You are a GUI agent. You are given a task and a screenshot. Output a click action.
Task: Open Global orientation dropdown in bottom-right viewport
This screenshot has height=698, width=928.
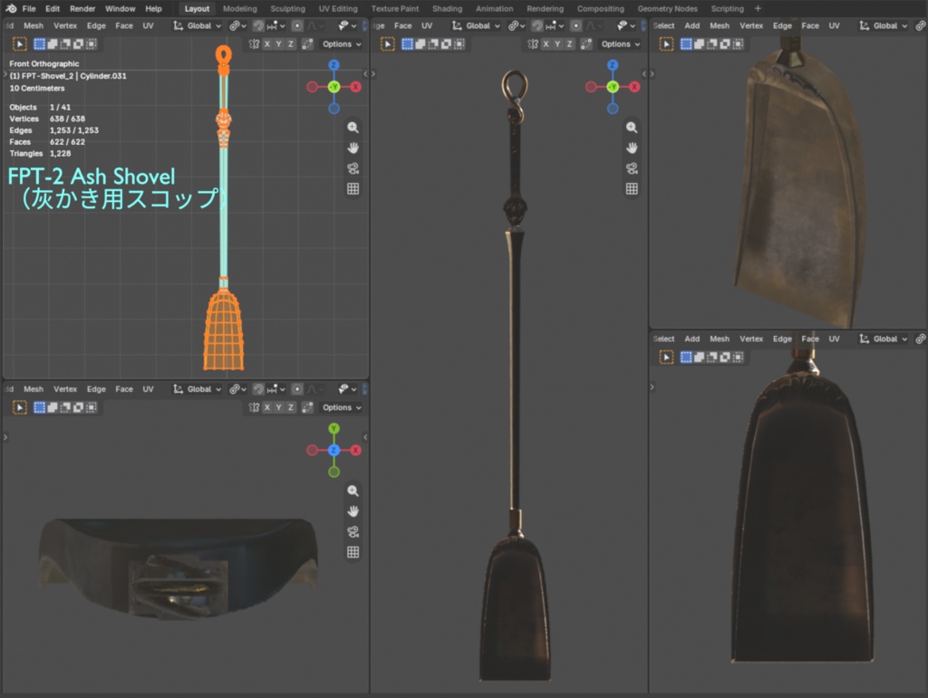884,339
